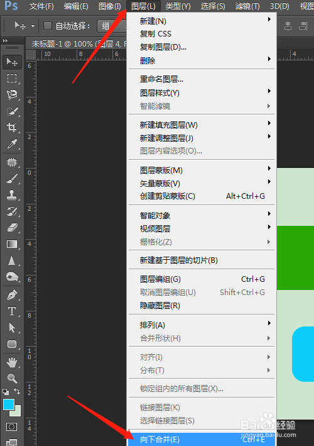The image size is (314, 446).
Task: Expand the toolbox panel double-arrow
Action: click(x=6, y=41)
